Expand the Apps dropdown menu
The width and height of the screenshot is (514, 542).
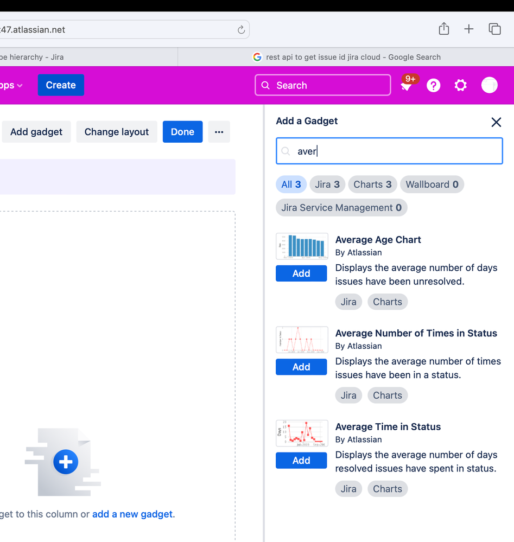coord(11,85)
